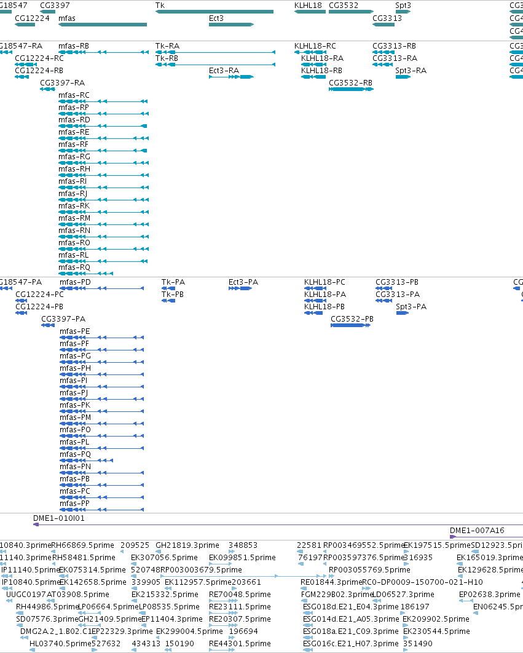Click EST EK112957.5prime
This screenshot has width=523, height=653.
coord(199,582)
